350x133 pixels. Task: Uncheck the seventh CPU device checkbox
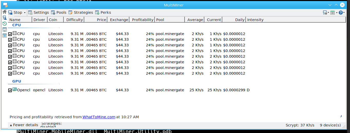(x=10, y=68)
